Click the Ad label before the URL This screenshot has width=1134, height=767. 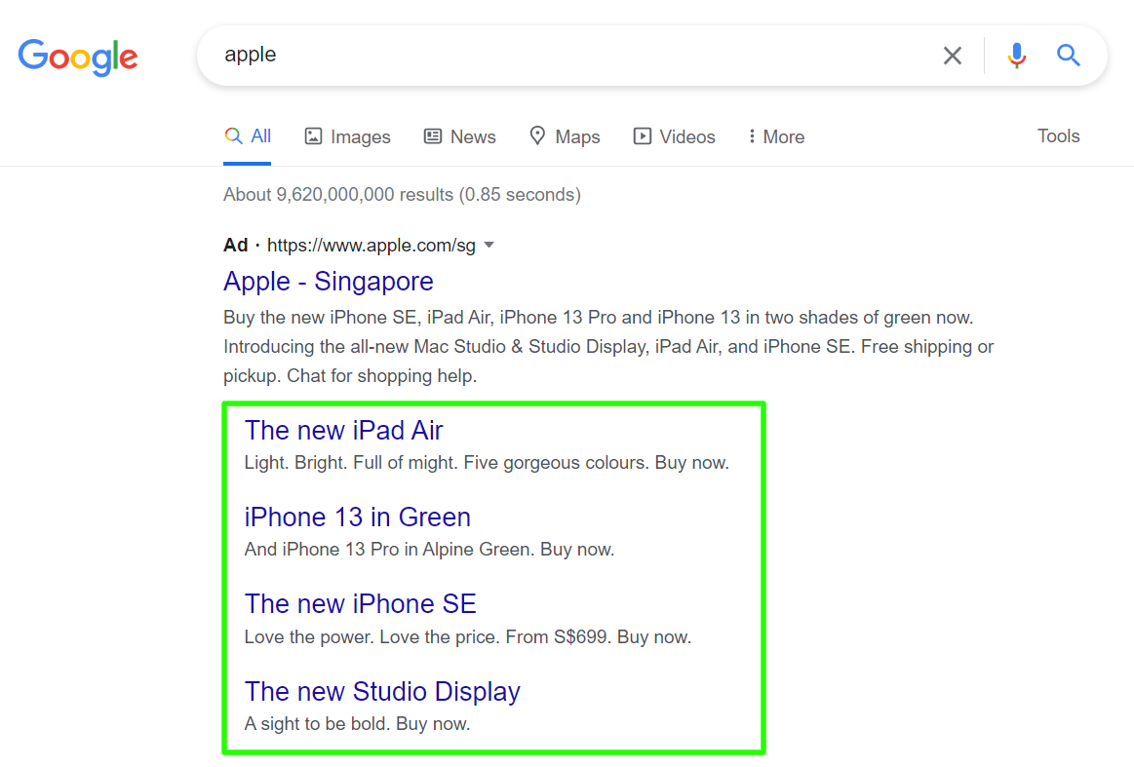[x=236, y=245]
